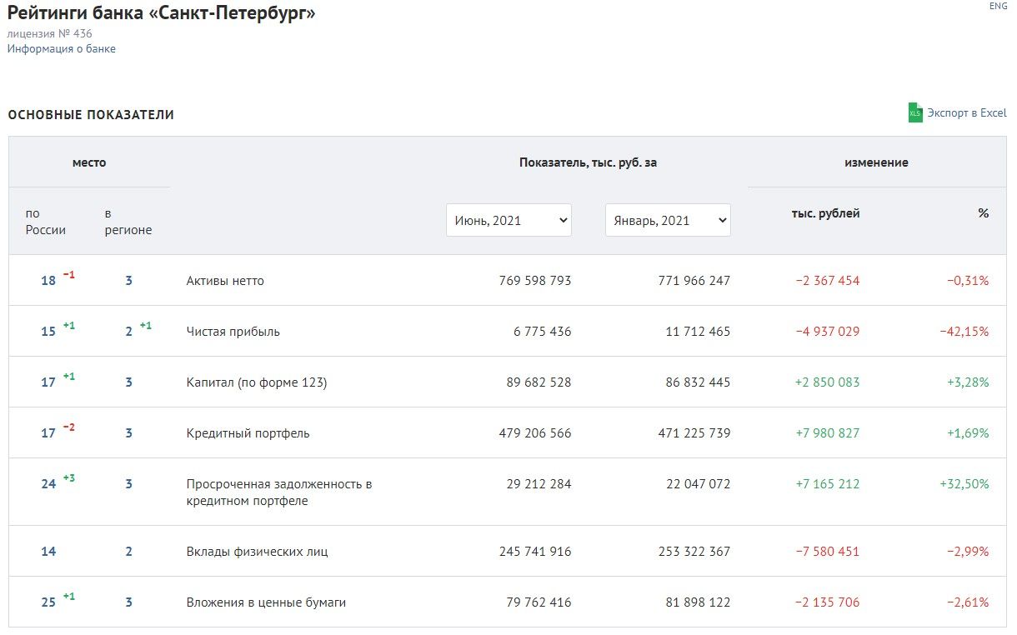This screenshot has width=1017, height=635.
Task: Click the value 11 712 465
Action: 698,332
